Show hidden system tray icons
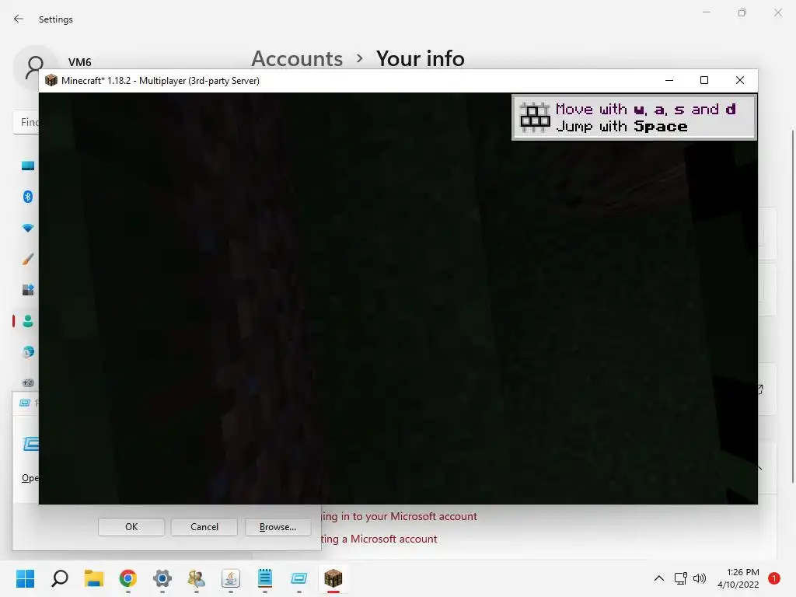Image resolution: width=796 pixels, height=597 pixels. click(659, 578)
